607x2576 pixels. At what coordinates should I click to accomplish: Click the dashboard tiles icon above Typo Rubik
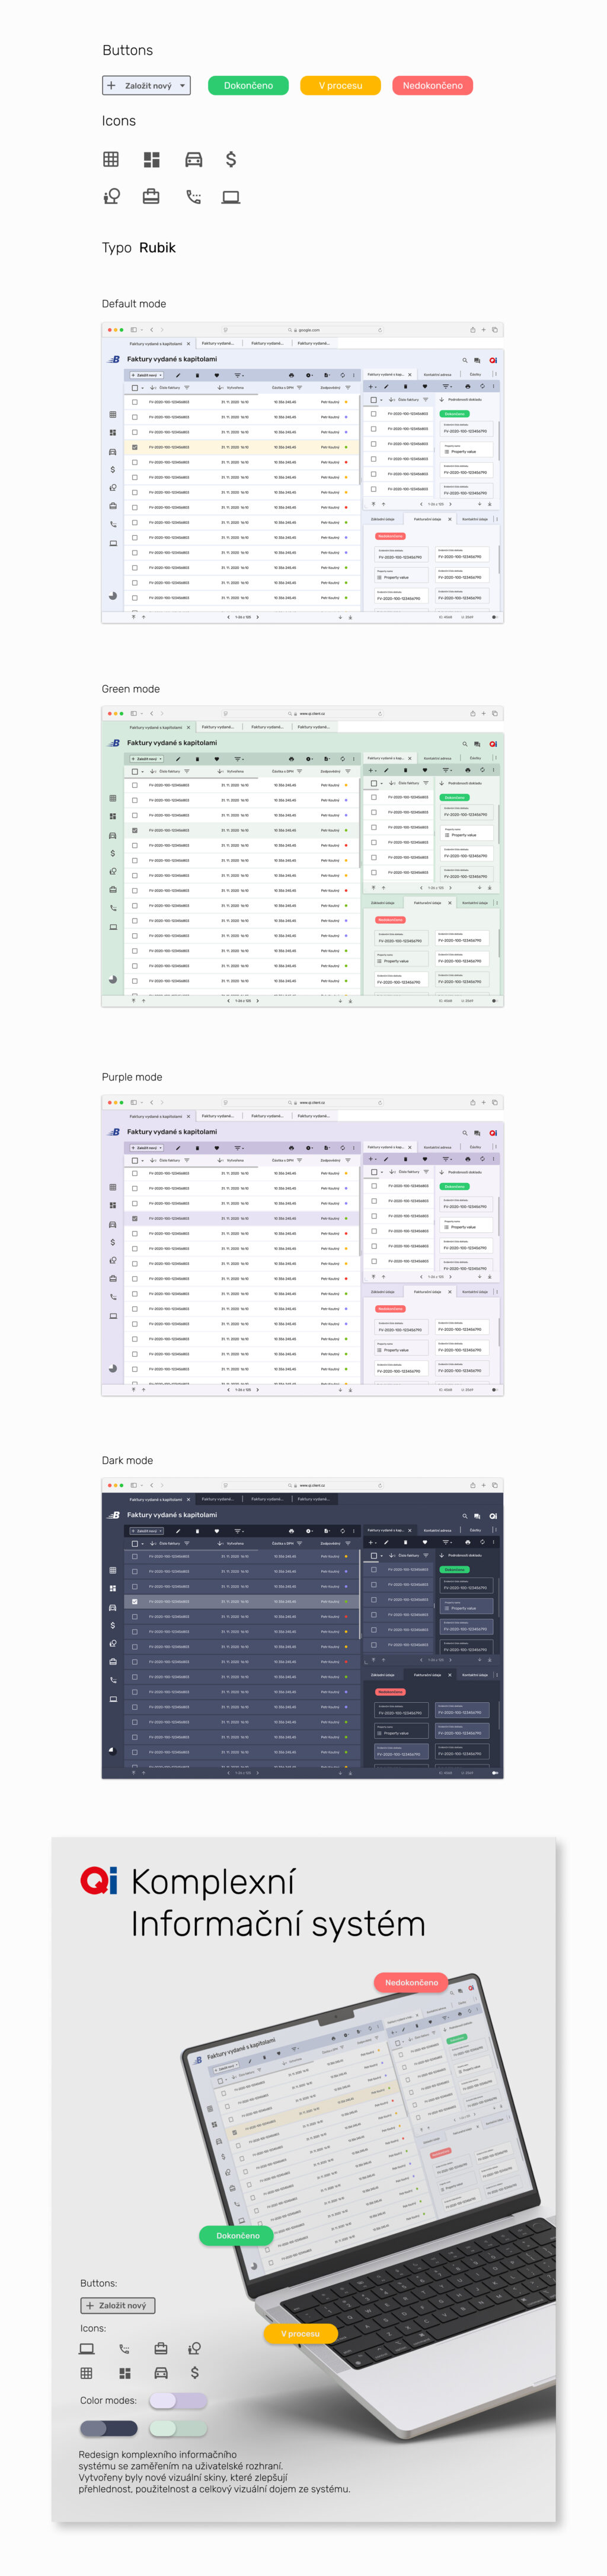(x=152, y=159)
